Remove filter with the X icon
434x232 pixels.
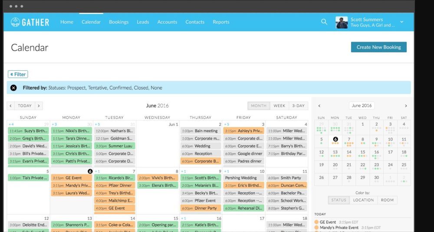(x=13, y=88)
